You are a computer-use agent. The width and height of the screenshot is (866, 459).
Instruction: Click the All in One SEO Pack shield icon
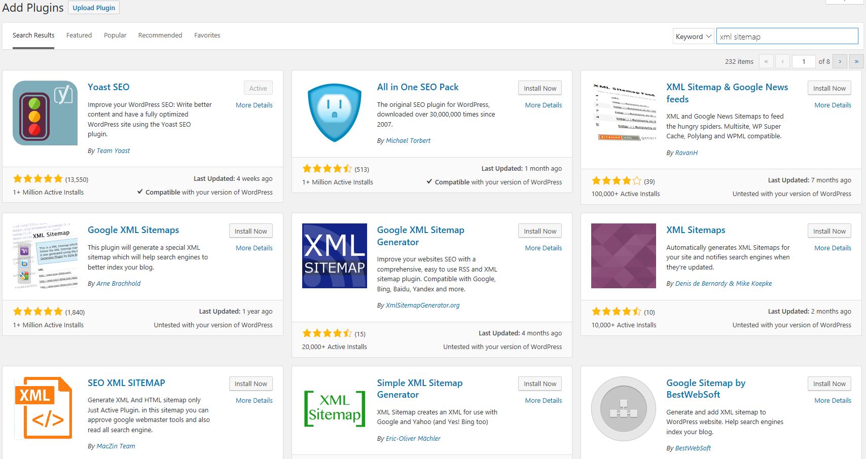tap(335, 113)
